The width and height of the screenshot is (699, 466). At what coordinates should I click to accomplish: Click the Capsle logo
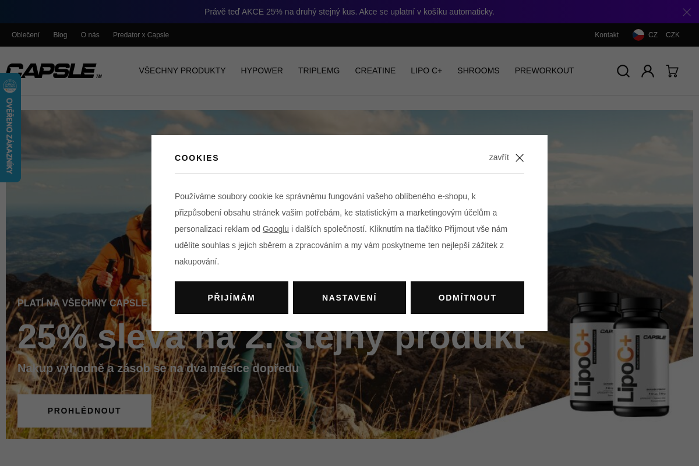pos(54,71)
